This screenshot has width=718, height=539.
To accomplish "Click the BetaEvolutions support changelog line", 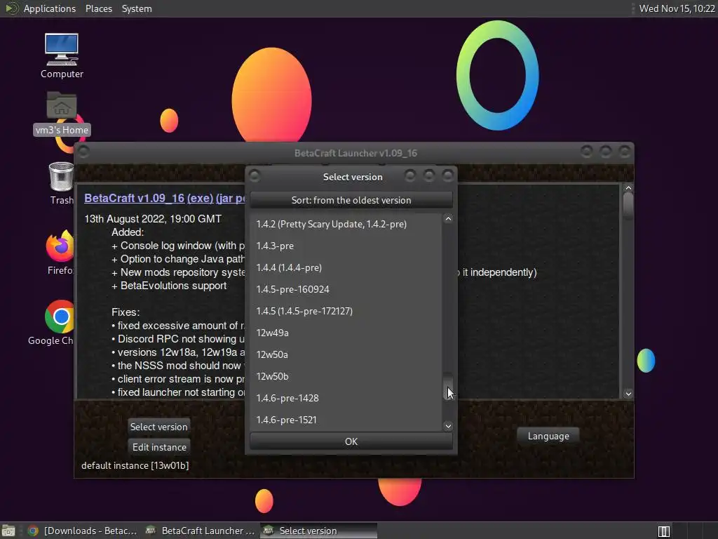I will click(169, 286).
